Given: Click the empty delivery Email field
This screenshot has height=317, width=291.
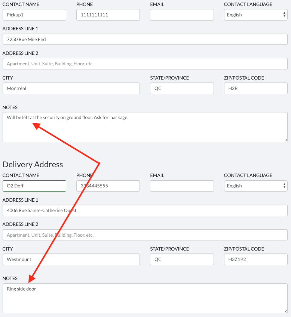Looking at the screenshot, I should (x=182, y=186).
